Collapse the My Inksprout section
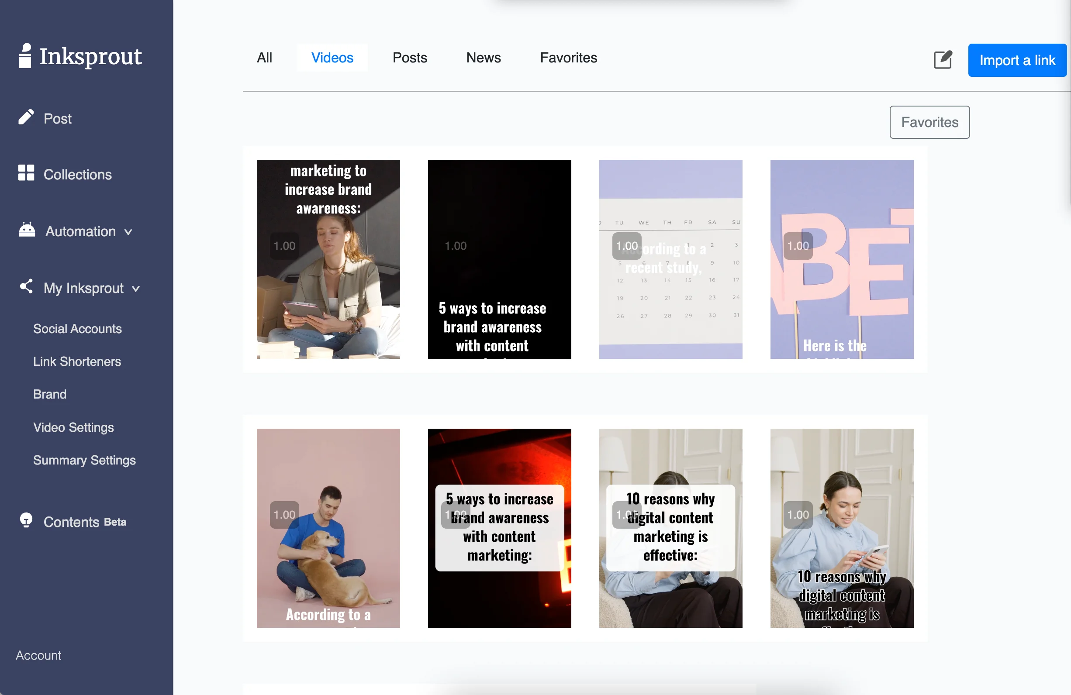Screen dimensions: 1071x695 point(136,289)
